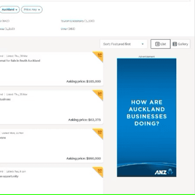Image resolution: width=195 pixels, height=195 pixels.
Task: Add the $83,375 listing to watchlist
Action: [100, 94]
